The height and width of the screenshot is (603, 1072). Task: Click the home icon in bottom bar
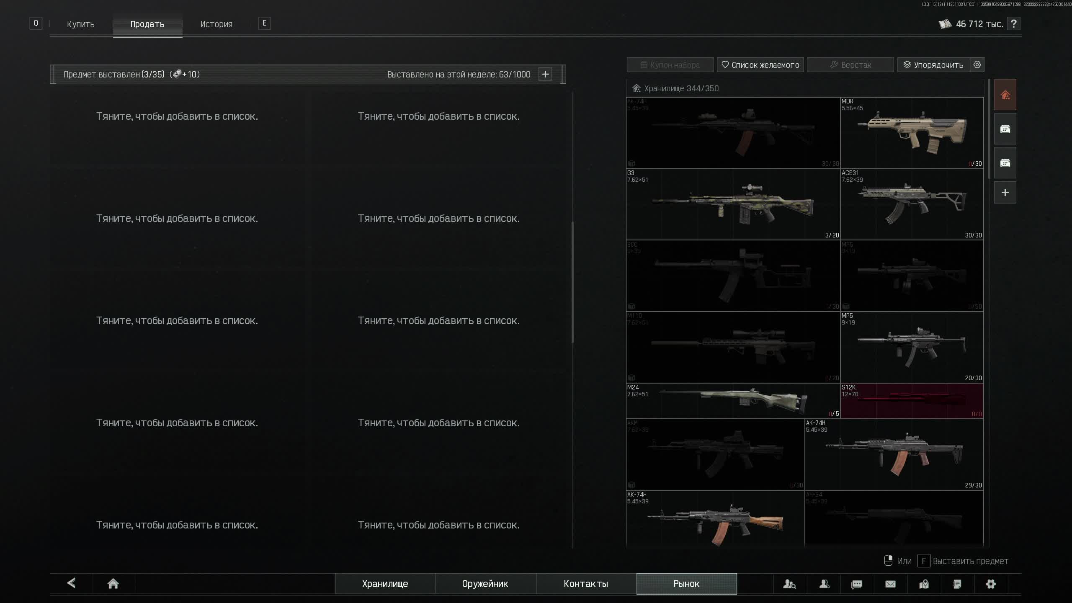113,583
